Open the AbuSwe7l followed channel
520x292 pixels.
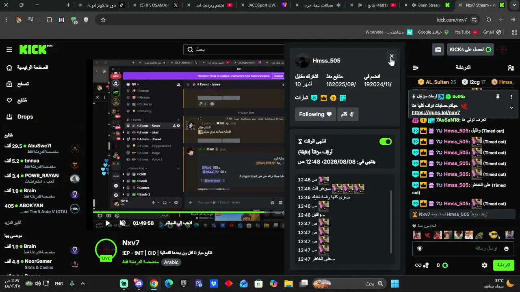click(42, 148)
